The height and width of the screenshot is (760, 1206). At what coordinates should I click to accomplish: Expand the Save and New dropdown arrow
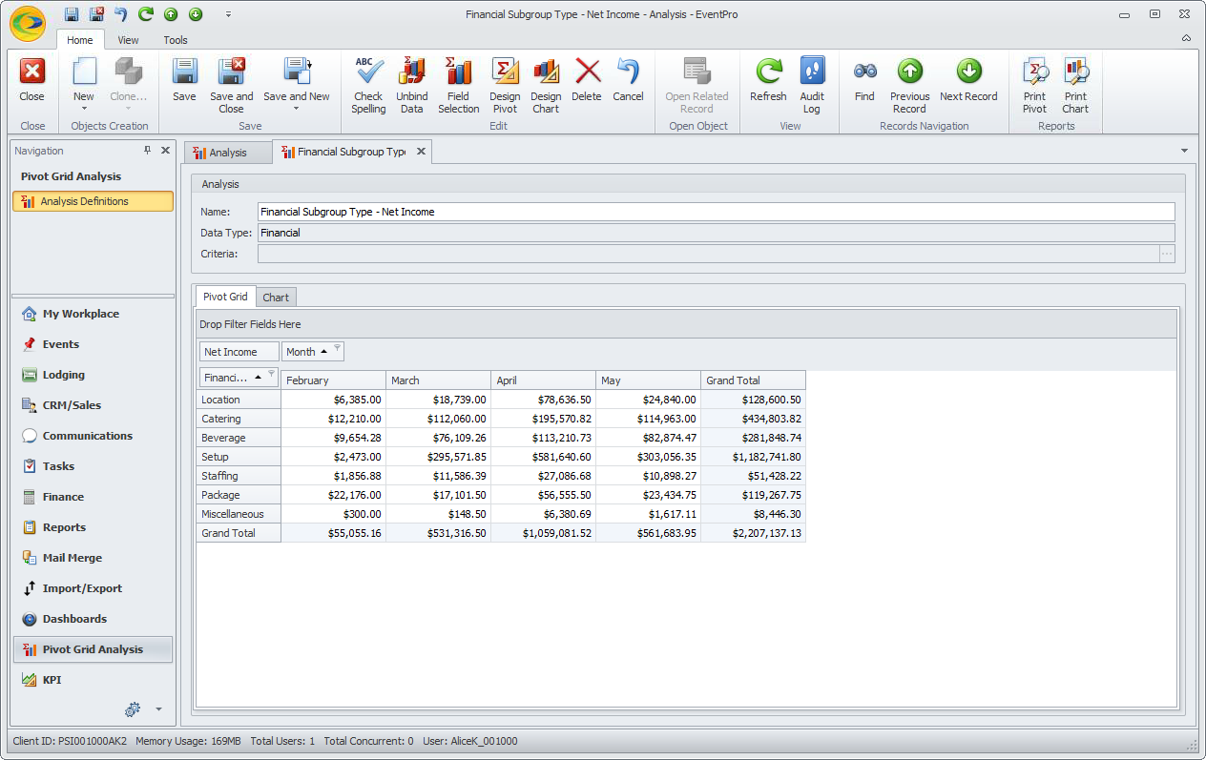point(296,109)
